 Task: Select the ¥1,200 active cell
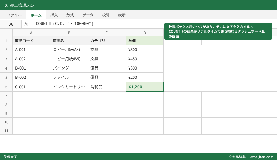click(x=145, y=87)
